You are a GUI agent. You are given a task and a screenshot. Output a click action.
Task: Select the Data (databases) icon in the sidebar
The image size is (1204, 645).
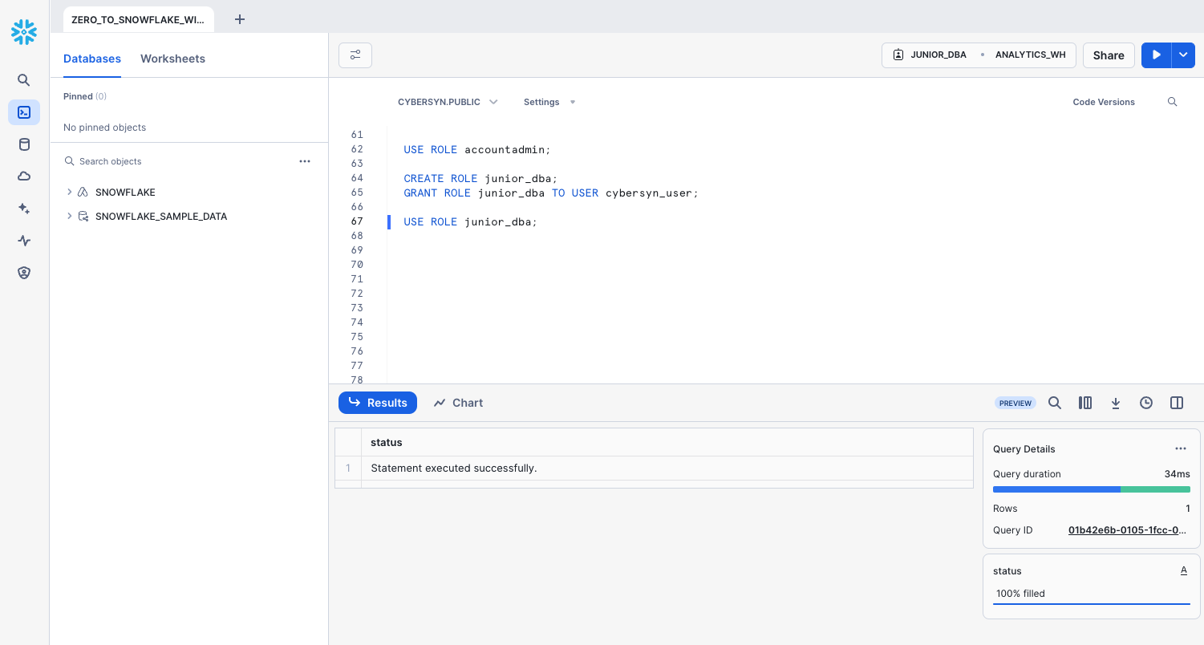point(23,144)
